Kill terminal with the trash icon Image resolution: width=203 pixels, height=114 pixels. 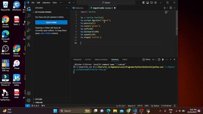(x=163, y=60)
